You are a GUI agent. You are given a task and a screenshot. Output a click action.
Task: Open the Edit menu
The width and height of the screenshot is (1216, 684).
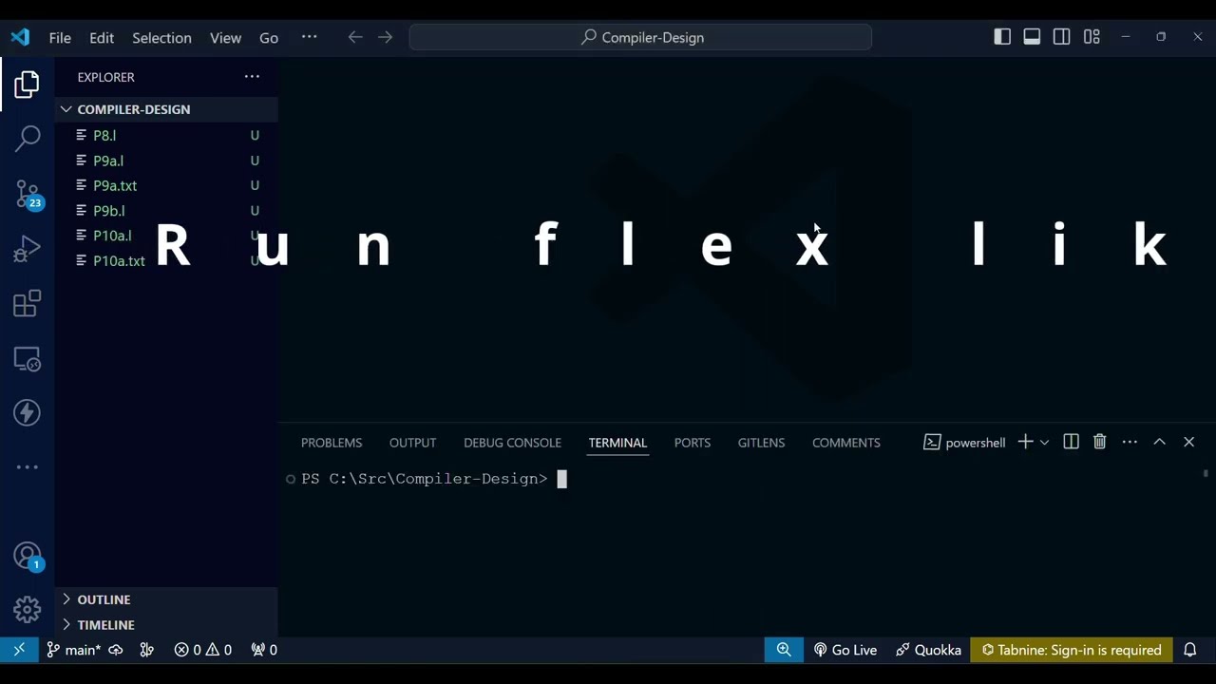coord(102,37)
